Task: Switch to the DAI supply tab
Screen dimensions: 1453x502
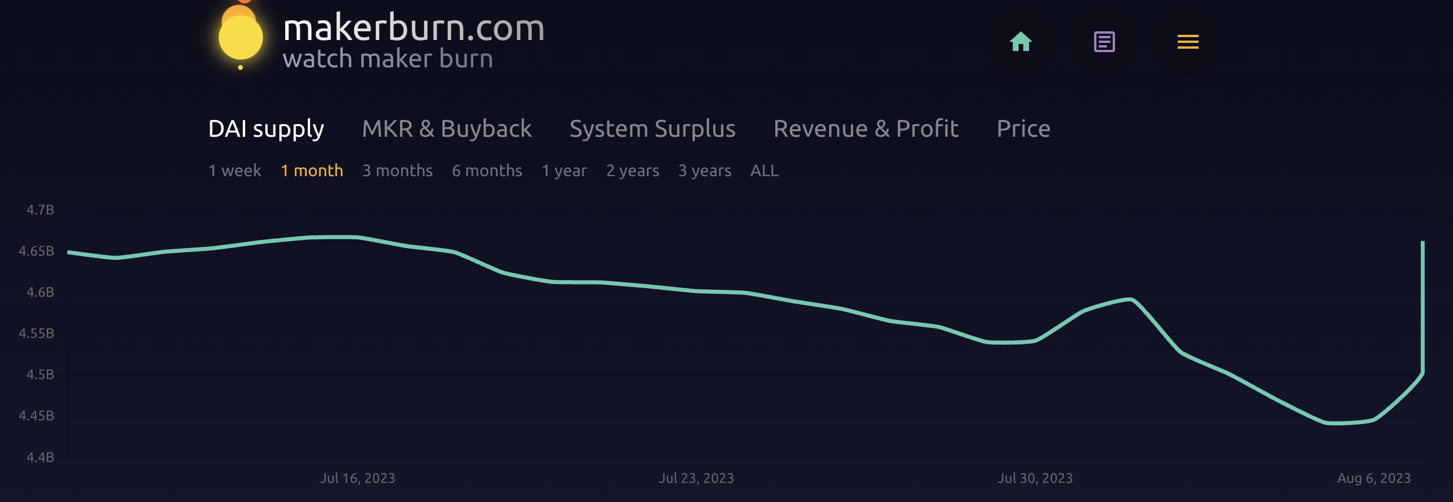Action: [266, 129]
